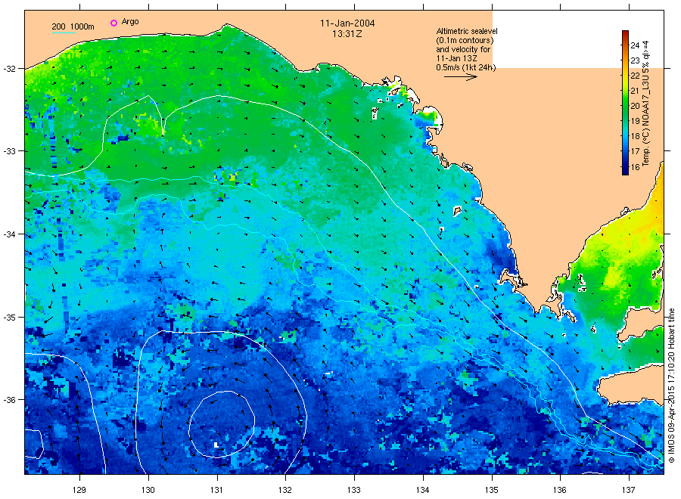Screen dimensions: 681x499
Task: Click the Altimetric sealevel legend text
Action: (466, 31)
